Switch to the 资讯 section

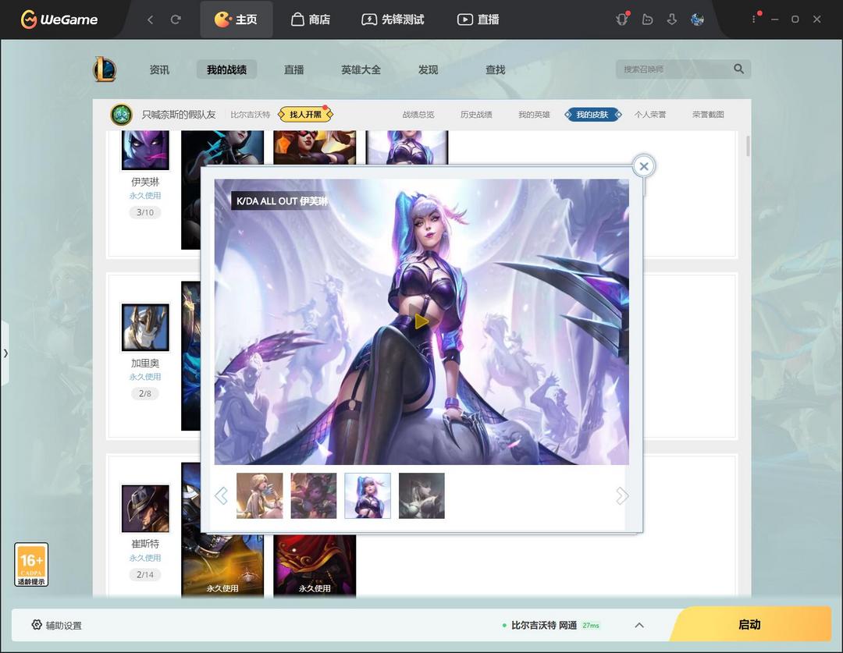pos(159,70)
